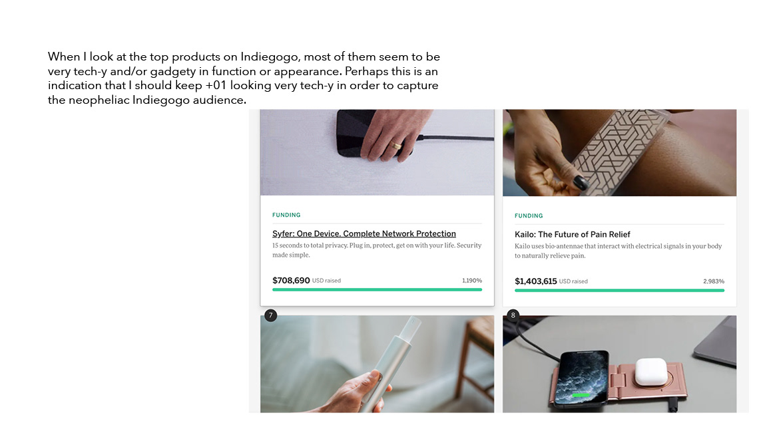Click the number 8 rank badge
Image resolution: width=767 pixels, height=431 pixels.
tap(513, 316)
